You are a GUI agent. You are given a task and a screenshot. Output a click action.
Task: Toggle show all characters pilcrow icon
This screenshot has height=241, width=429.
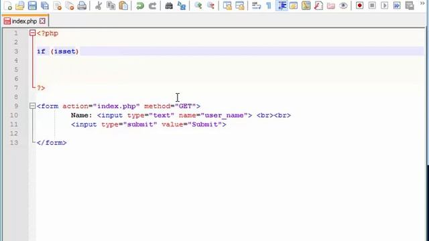tap(269, 5)
